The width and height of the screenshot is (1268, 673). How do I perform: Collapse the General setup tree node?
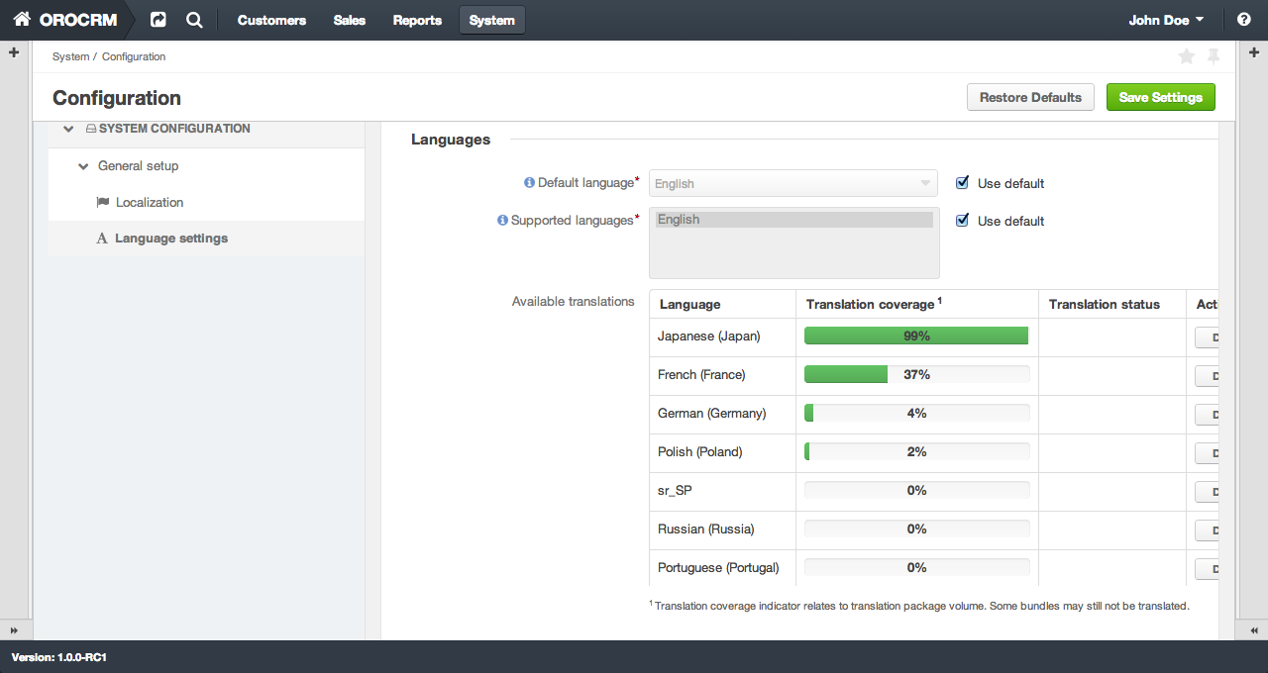(x=84, y=166)
